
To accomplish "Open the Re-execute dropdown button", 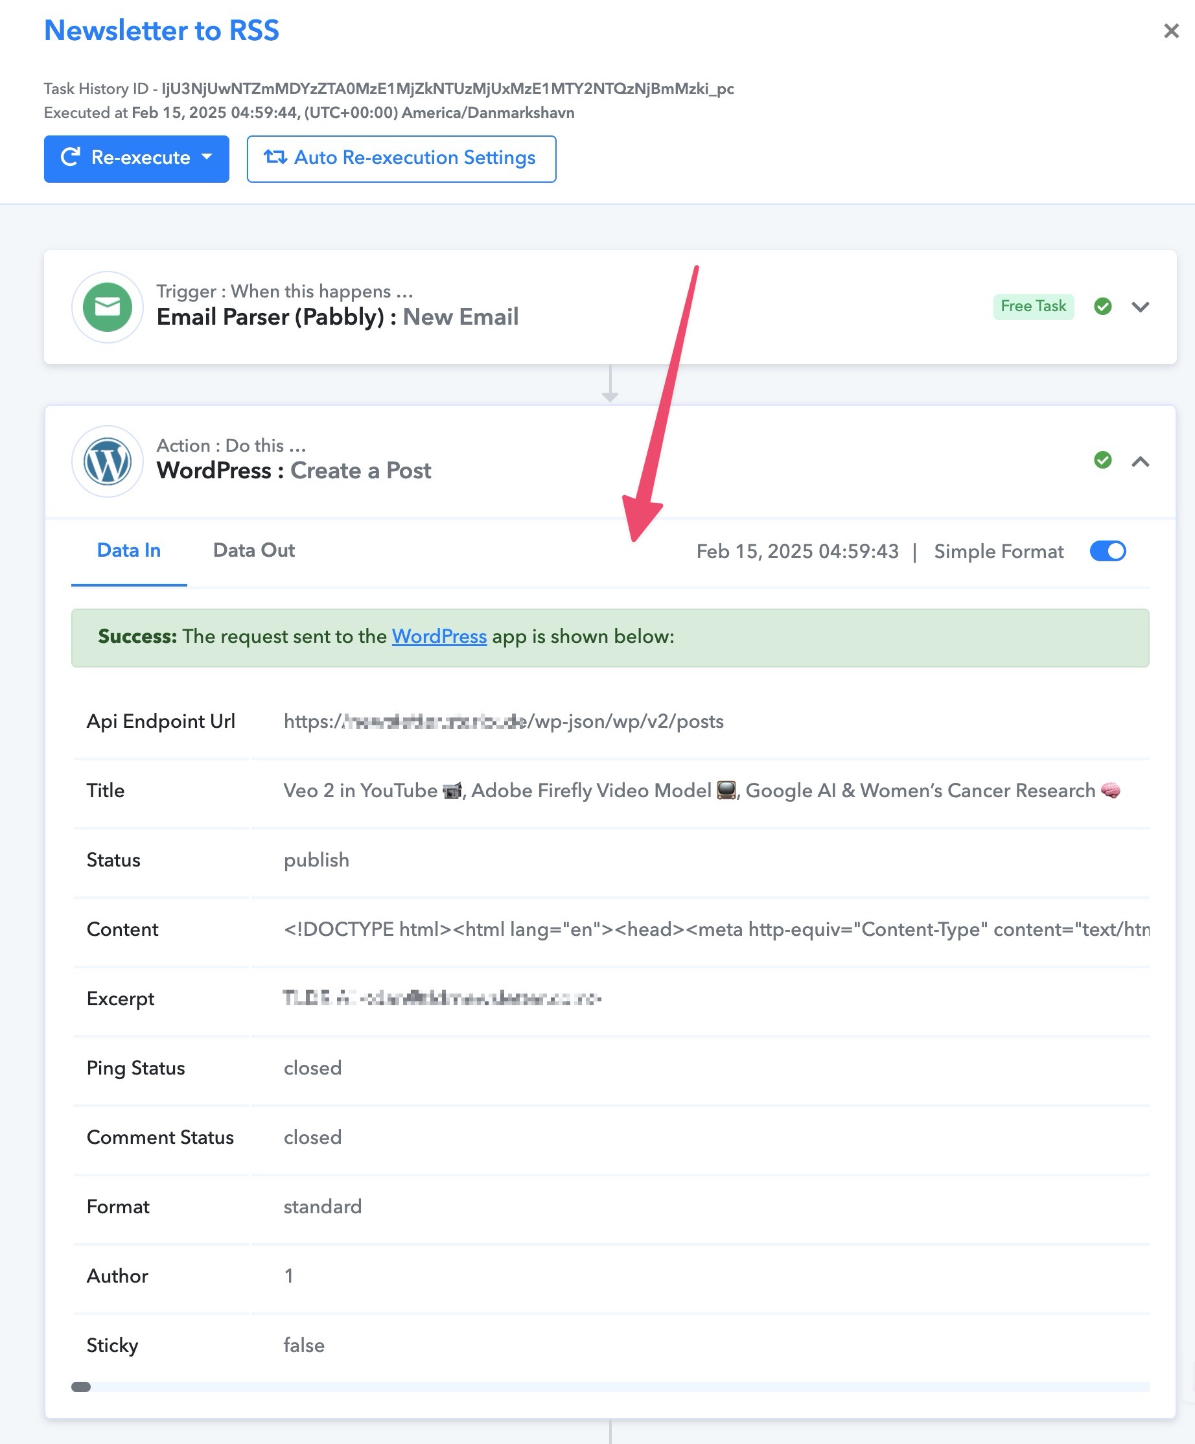I will pyautogui.click(x=136, y=159).
